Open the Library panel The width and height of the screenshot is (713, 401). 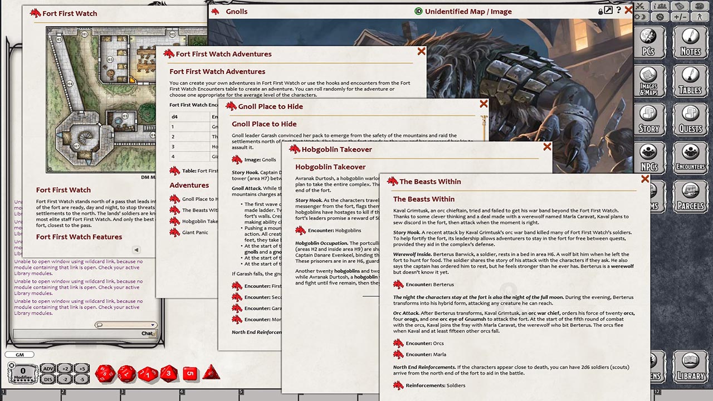coord(691,366)
